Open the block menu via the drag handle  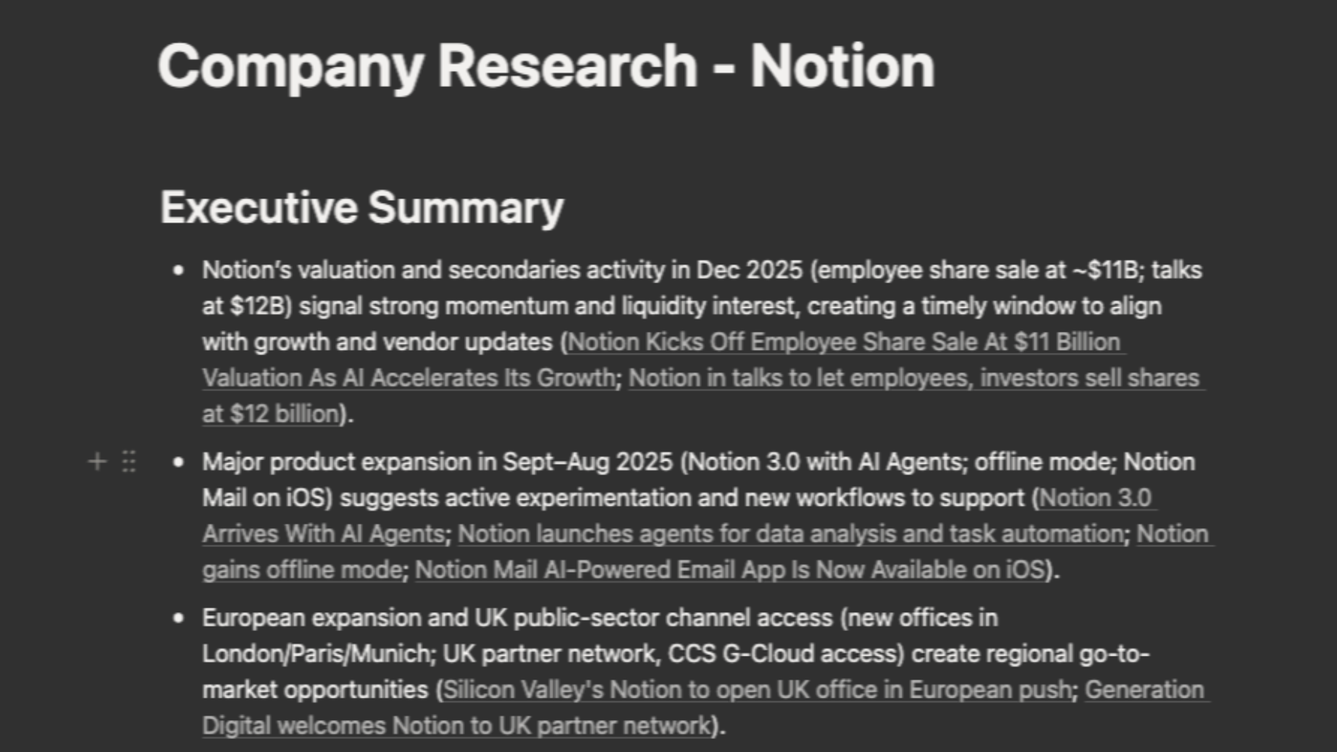[x=127, y=461]
